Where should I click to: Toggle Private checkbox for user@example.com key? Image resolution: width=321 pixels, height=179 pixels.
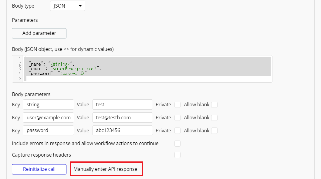point(177,118)
